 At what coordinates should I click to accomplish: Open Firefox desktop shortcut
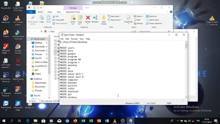(x=6, y=33)
